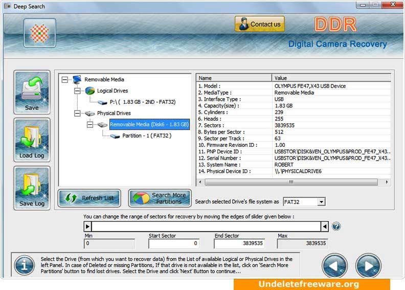Select the 'OLYMPUS FE47,X43 USB Device' value
405x290 pixels.
pyautogui.click(x=310, y=86)
